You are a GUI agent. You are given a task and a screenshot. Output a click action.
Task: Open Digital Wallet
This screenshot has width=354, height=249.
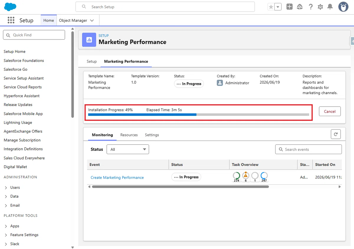point(15,167)
